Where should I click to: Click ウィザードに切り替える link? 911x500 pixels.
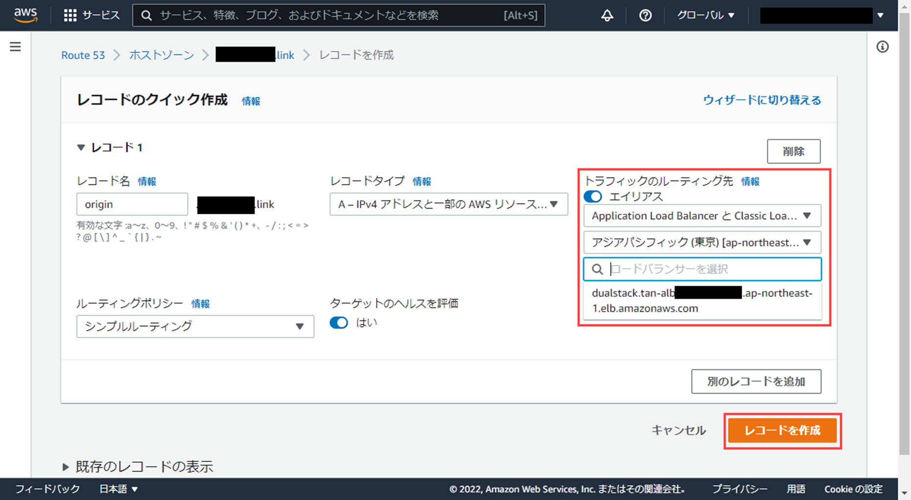(762, 100)
